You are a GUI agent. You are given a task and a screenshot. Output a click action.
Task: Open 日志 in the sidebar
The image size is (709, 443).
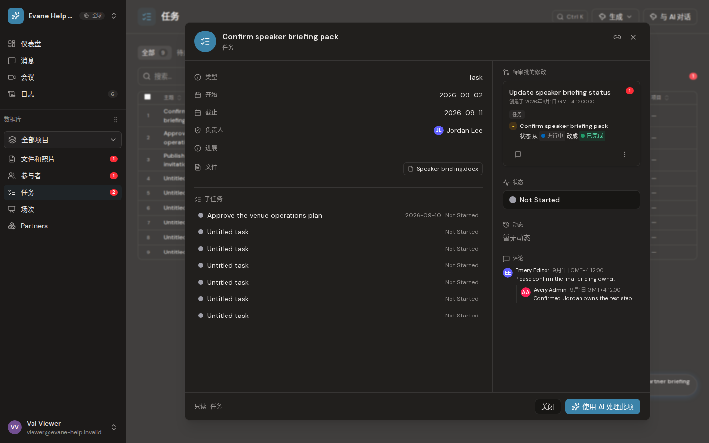pyautogui.click(x=63, y=94)
